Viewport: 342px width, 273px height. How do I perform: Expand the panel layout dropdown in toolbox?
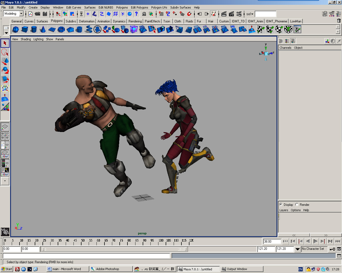tap(5, 181)
